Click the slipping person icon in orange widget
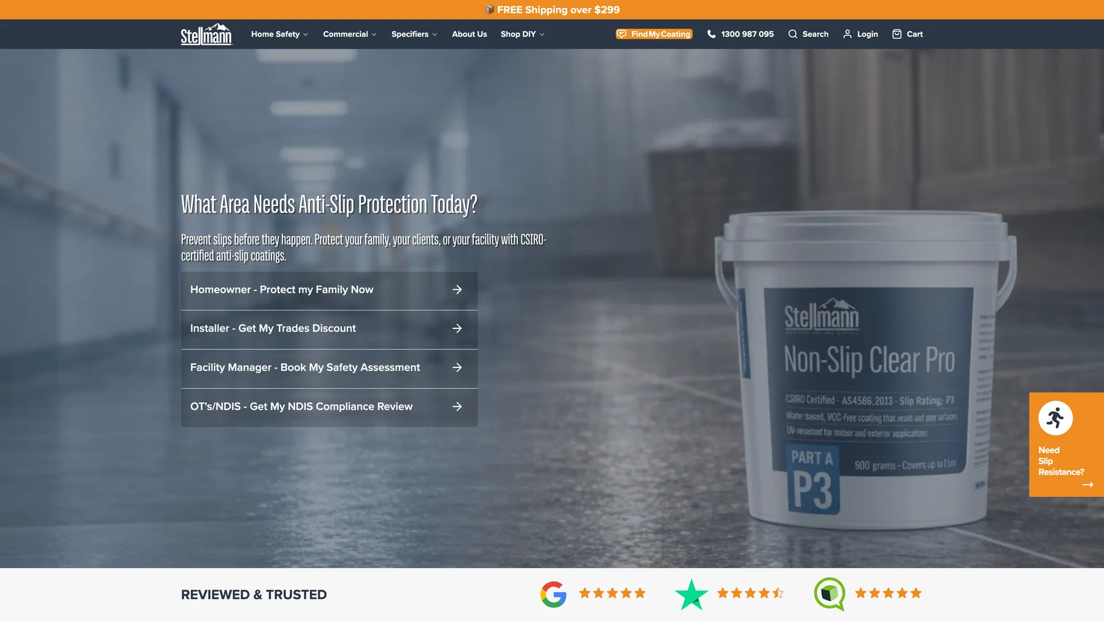 coord(1055,418)
